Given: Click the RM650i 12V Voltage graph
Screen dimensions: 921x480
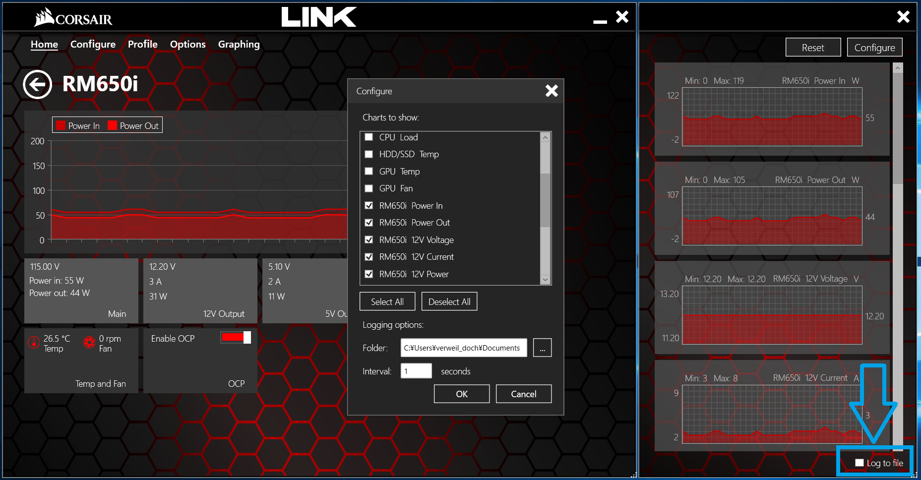Looking at the screenshot, I should click(772, 315).
